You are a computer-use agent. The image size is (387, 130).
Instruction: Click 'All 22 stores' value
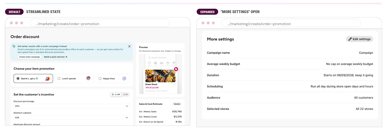tap(364, 109)
